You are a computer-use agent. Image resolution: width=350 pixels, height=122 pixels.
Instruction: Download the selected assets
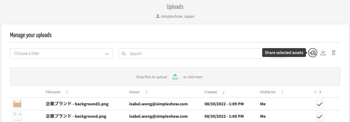323,53
